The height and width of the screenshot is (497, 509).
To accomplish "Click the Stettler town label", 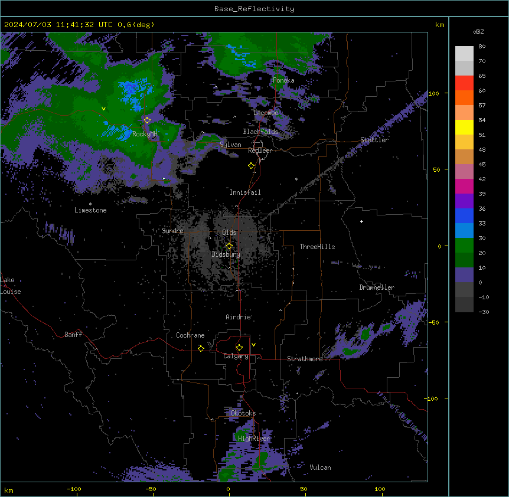I will pyautogui.click(x=374, y=140).
